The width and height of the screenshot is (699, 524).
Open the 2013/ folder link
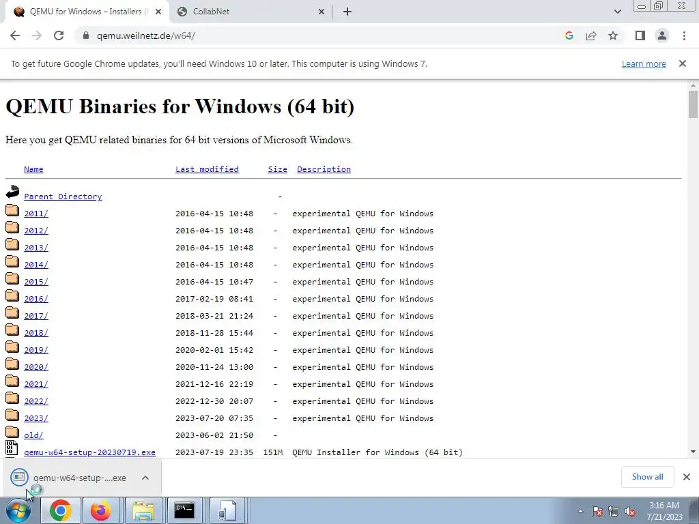pos(36,248)
